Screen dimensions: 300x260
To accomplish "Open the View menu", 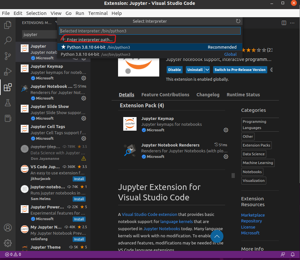I will tap(56, 13).
